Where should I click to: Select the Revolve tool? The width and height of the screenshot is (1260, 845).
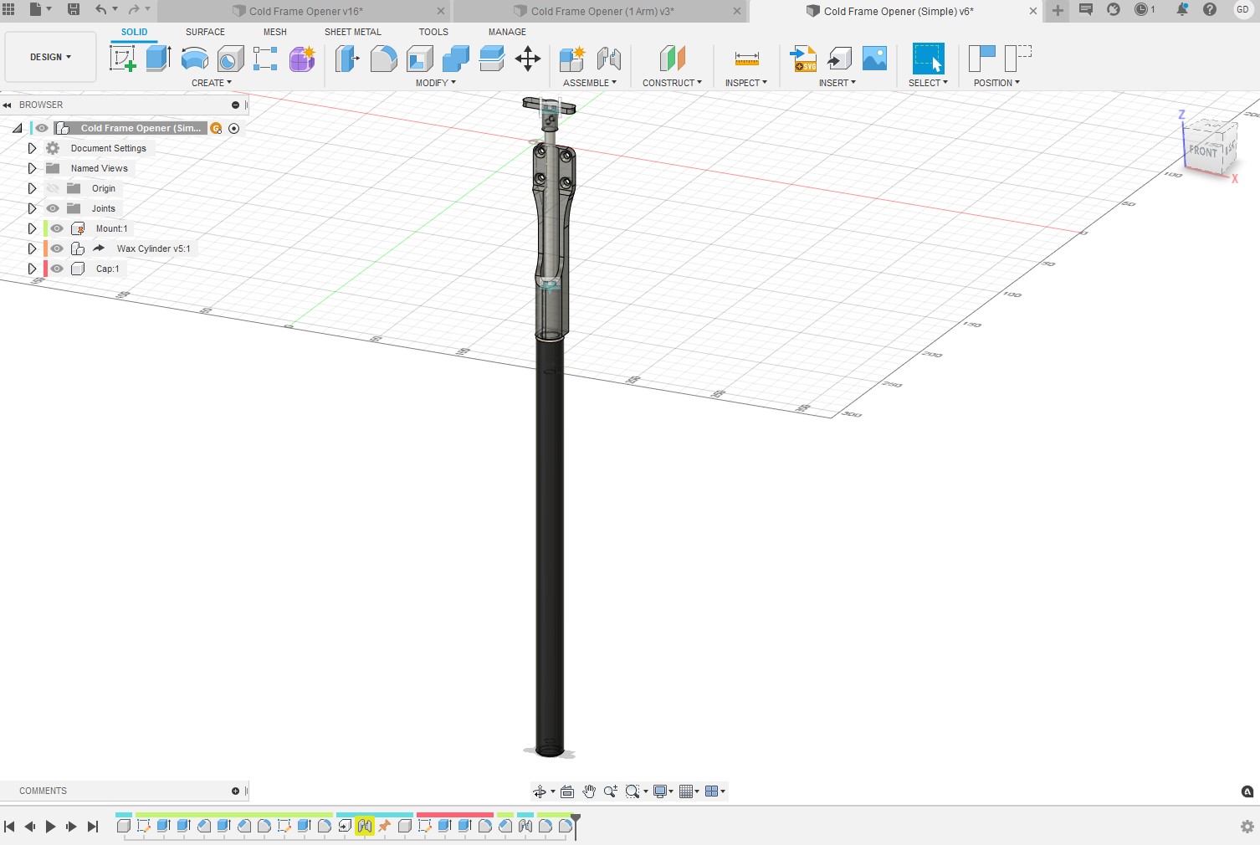194,59
